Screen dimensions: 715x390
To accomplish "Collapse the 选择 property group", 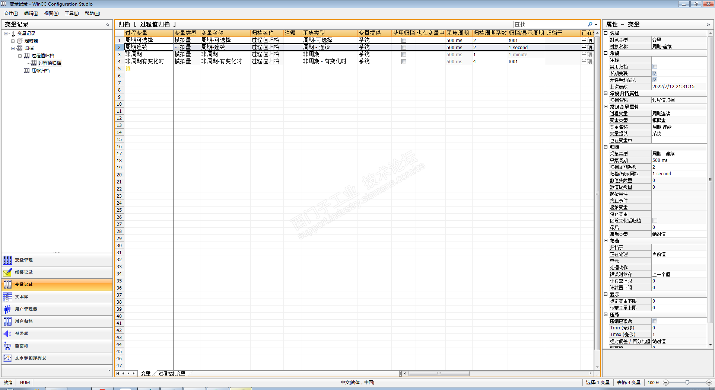I will [606, 33].
